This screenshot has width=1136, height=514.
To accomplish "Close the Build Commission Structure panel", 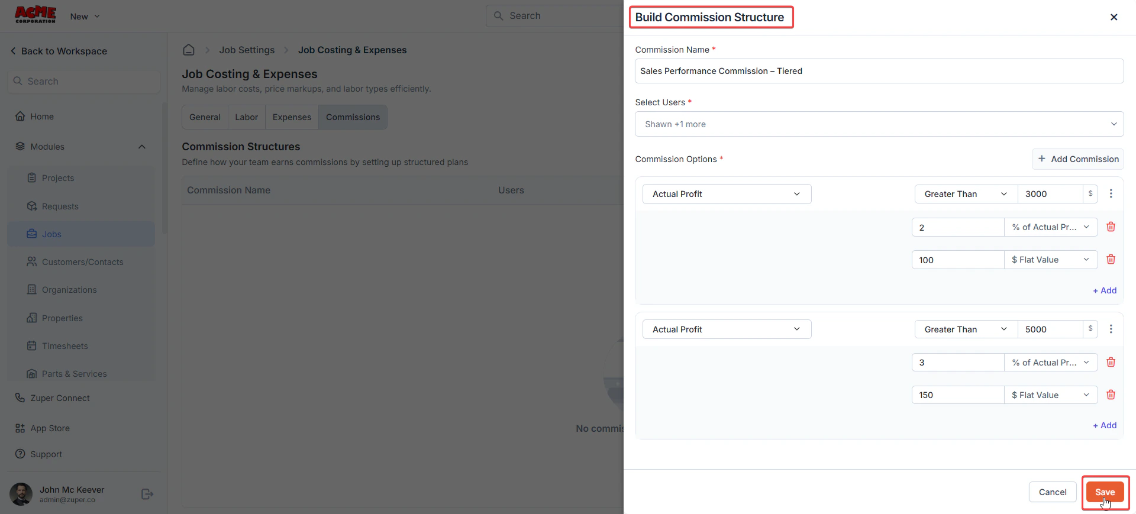I will pyautogui.click(x=1114, y=17).
